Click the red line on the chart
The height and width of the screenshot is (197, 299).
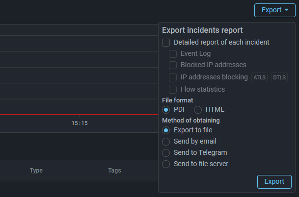click(74, 115)
